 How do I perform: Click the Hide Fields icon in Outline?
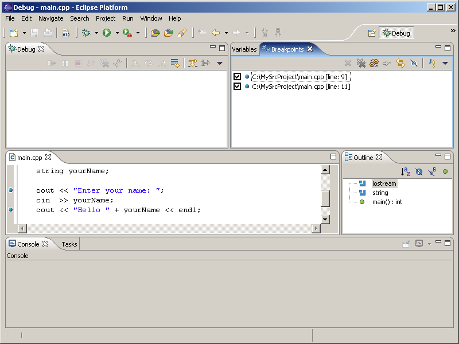[419, 171]
